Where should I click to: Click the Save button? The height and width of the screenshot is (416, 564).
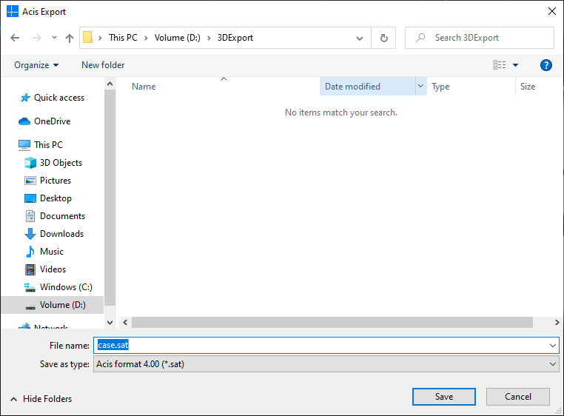pyautogui.click(x=444, y=397)
